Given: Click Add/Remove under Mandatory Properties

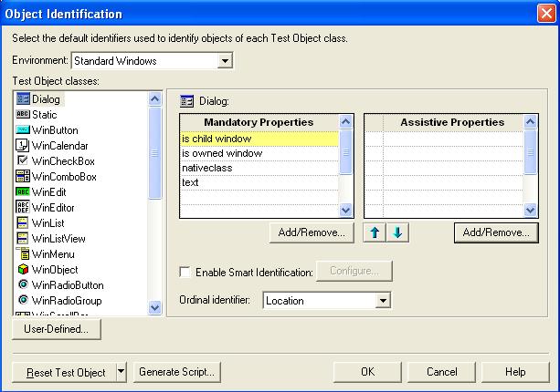Looking at the screenshot, I should [x=312, y=232].
